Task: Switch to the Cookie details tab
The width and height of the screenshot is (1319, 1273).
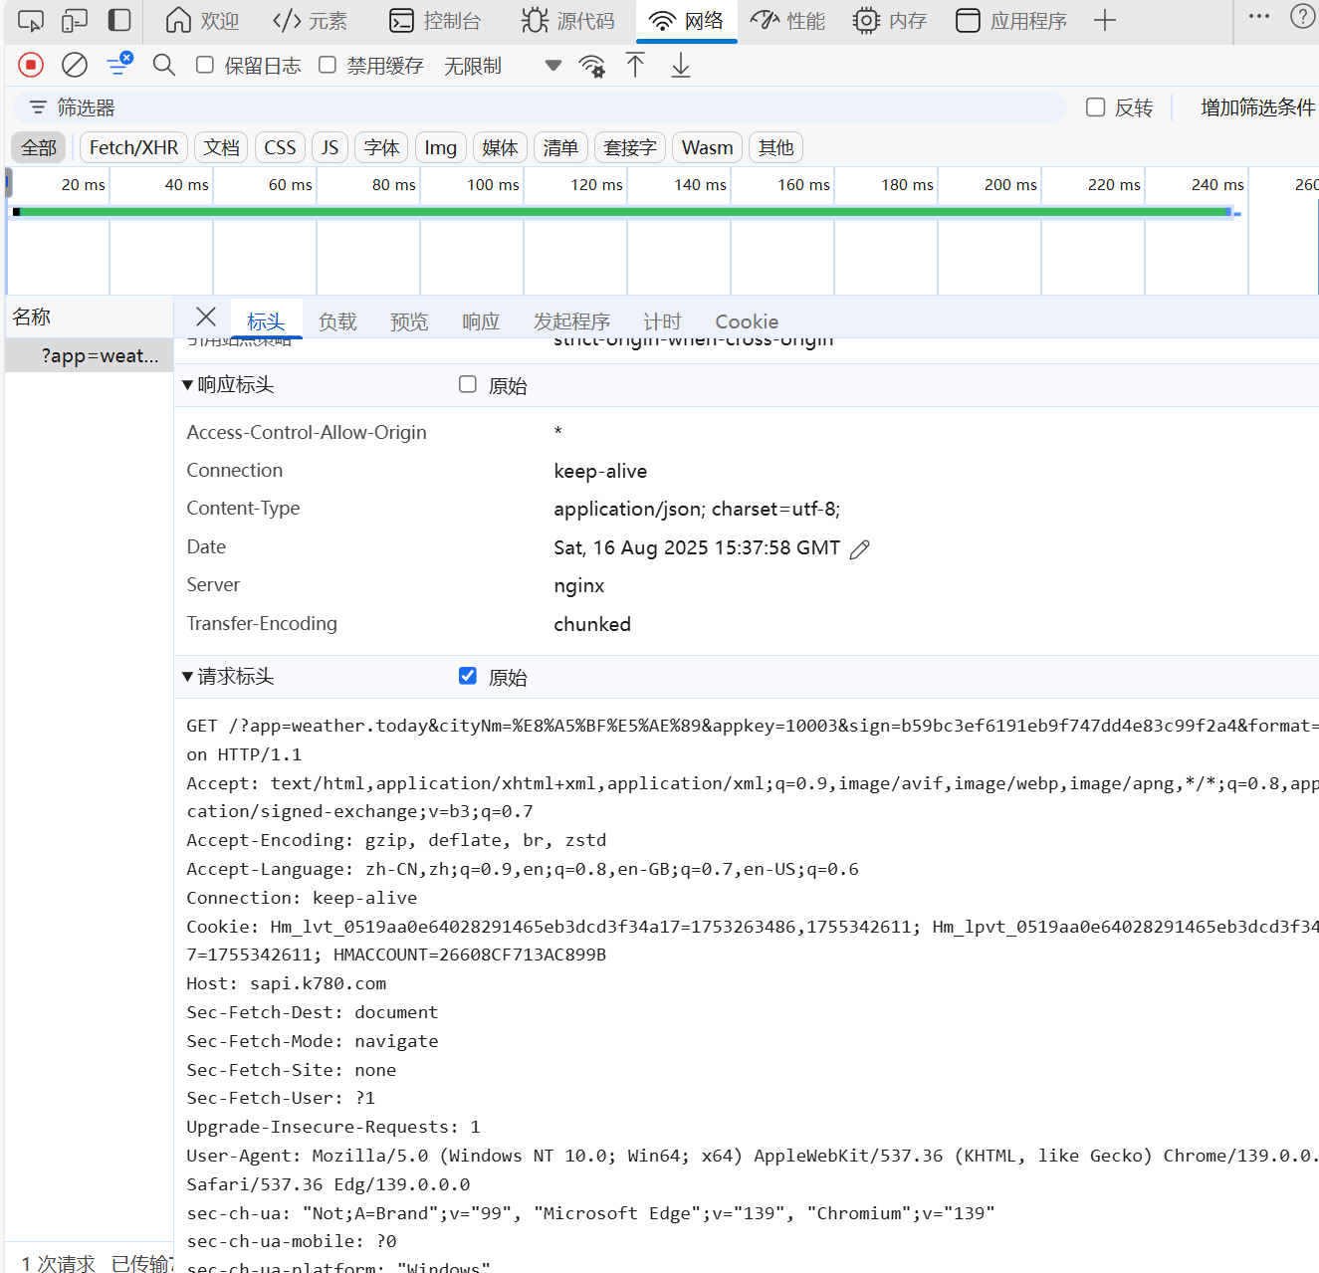Action: tap(747, 320)
